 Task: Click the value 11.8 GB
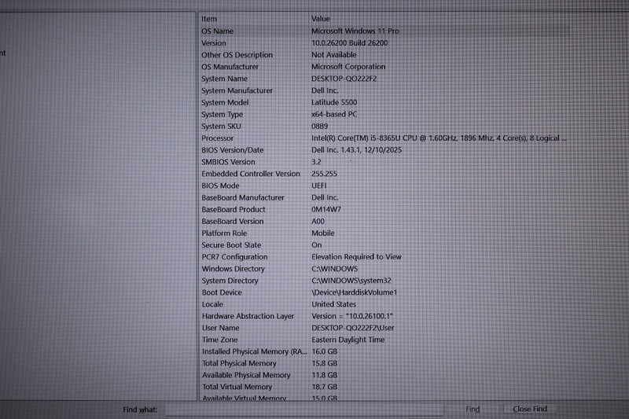[325, 375]
